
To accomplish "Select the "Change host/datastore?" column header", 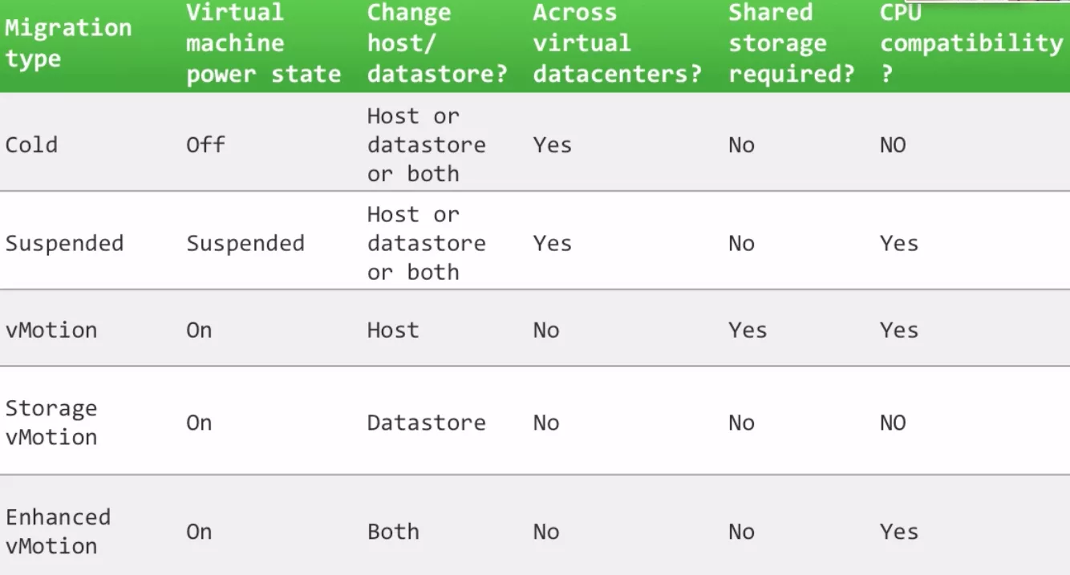I will click(437, 43).
